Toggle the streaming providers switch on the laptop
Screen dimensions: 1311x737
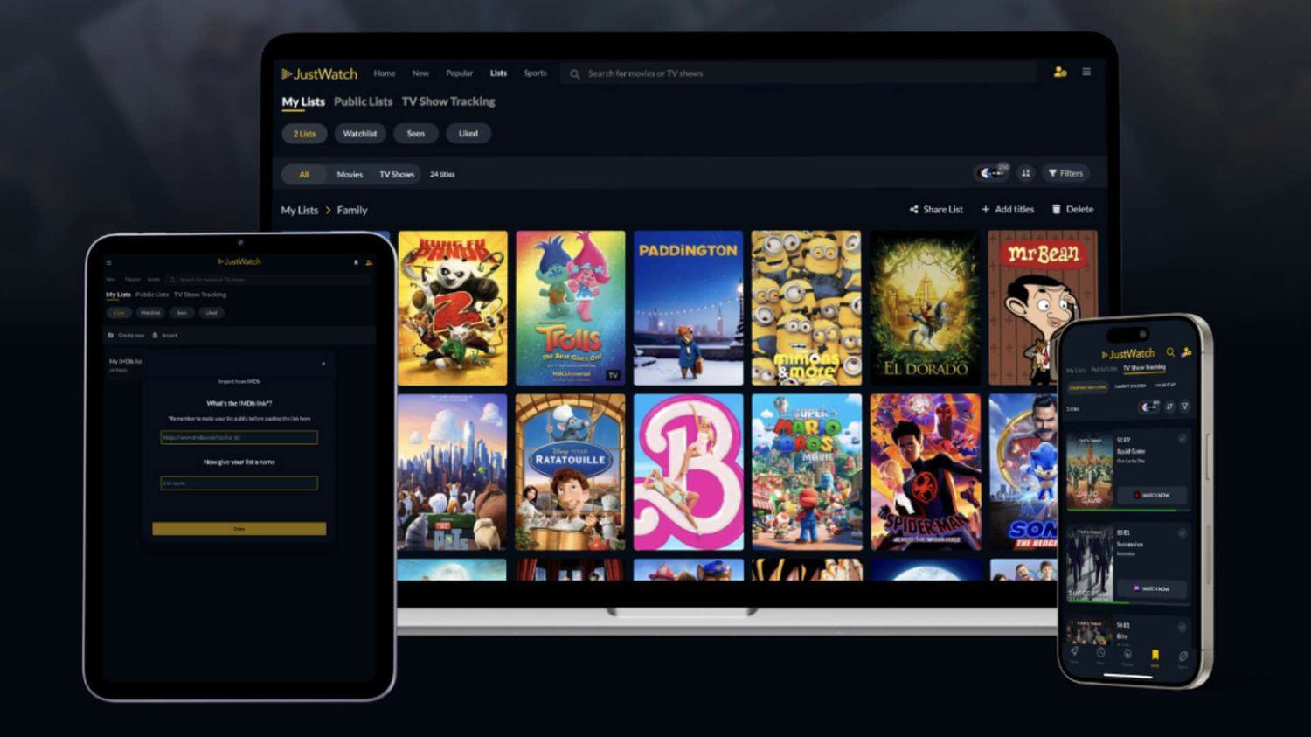991,173
